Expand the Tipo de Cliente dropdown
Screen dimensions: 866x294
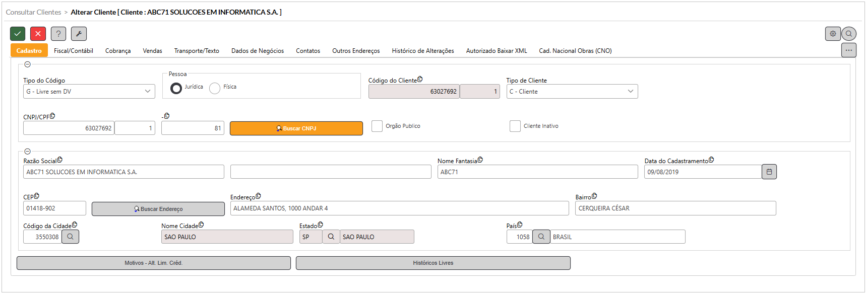click(x=572, y=92)
